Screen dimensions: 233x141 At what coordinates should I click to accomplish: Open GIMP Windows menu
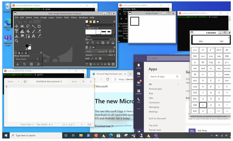tap(83, 17)
